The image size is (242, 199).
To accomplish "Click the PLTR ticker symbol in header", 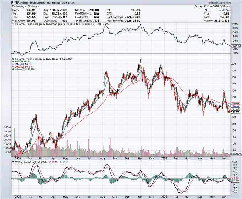I will point(15,2).
